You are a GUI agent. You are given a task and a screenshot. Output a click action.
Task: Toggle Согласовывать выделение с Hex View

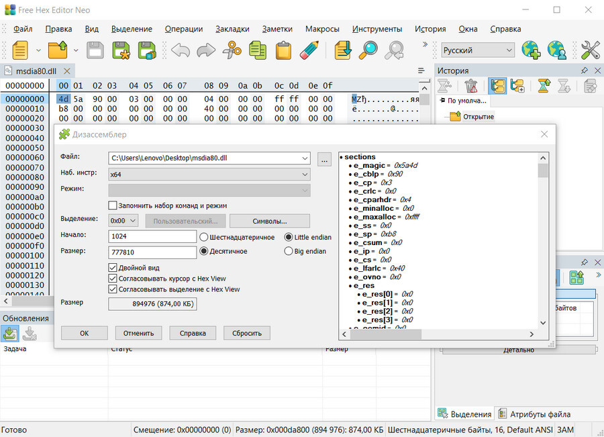point(113,289)
